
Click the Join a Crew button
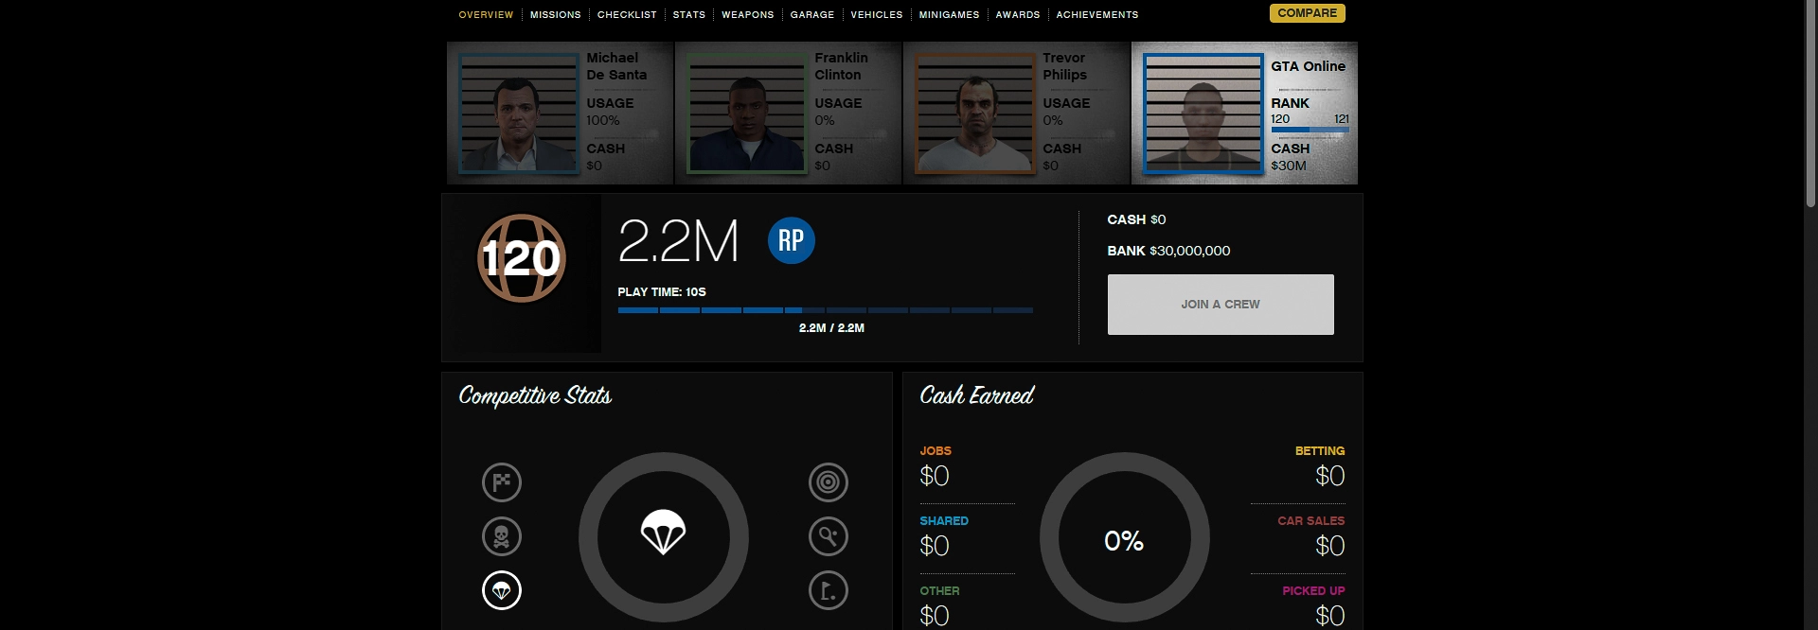1221,305
